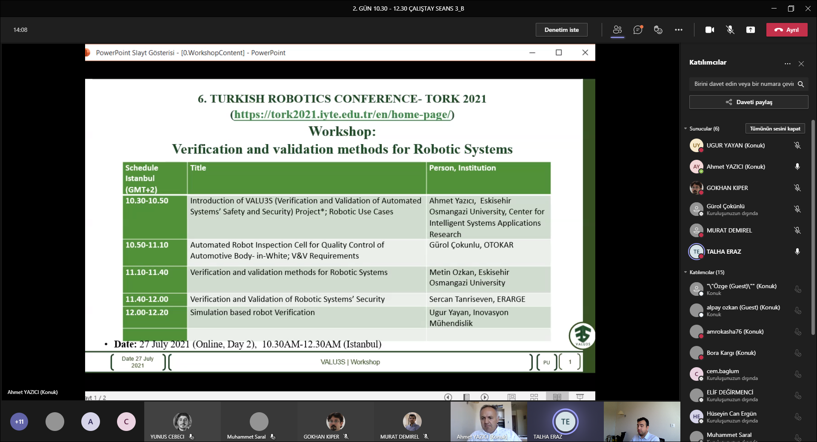
Task: Leave the meeting with Ayrıl button
Action: point(787,30)
